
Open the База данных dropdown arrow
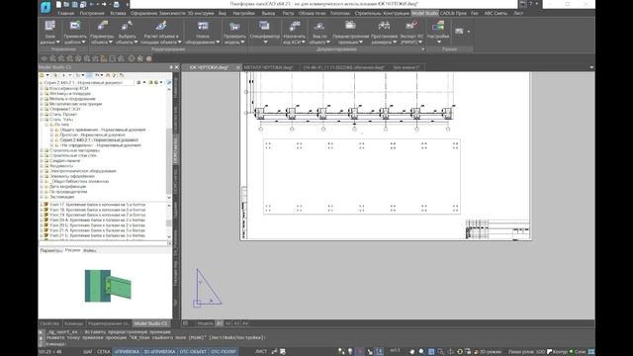tap(57, 42)
